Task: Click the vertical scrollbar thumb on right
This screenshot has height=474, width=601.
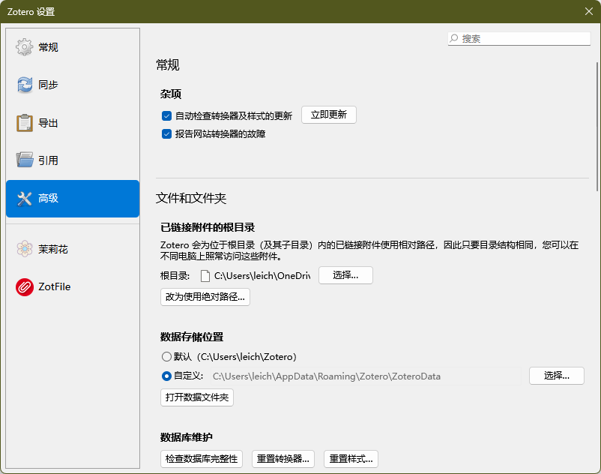Action: point(597,127)
